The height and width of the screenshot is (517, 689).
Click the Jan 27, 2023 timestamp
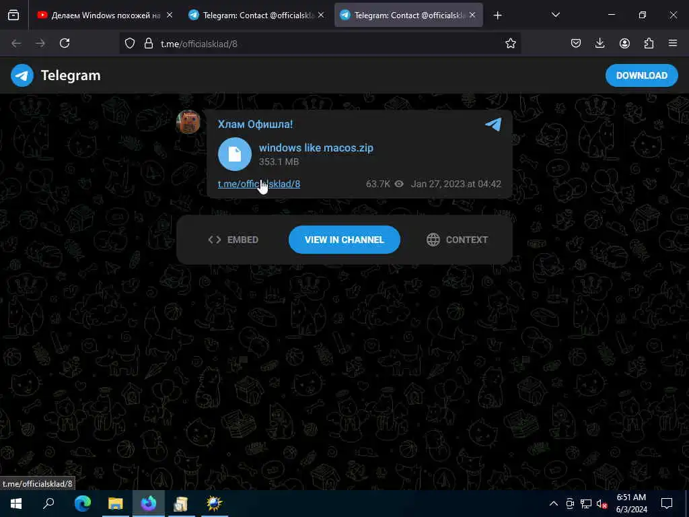[x=456, y=184]
